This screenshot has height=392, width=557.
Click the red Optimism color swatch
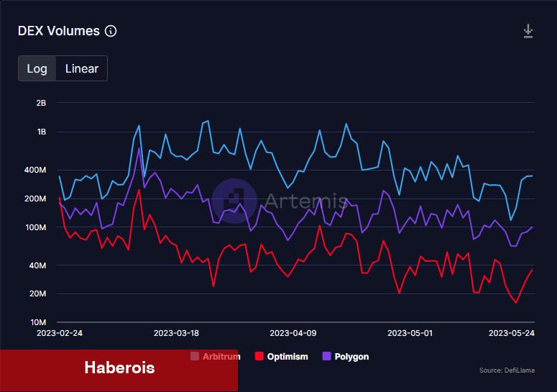click(x=259, y=356)
